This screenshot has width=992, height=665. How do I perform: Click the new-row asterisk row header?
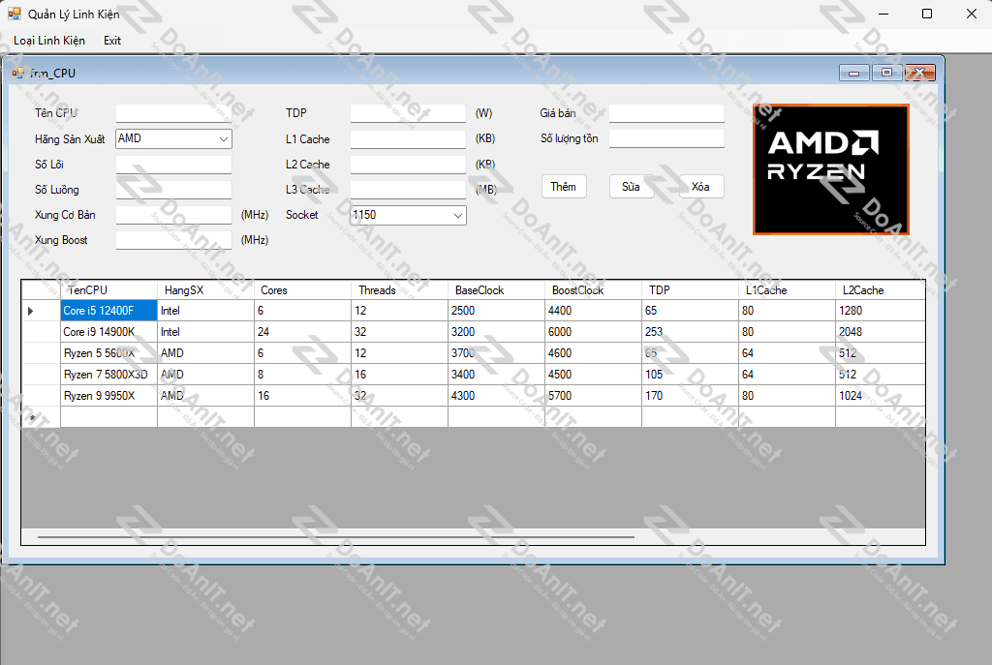pos(41,417)
